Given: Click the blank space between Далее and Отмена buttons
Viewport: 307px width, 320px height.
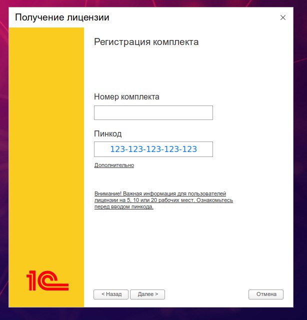Looking at the screenshot, I should click(x=206, y=294).
